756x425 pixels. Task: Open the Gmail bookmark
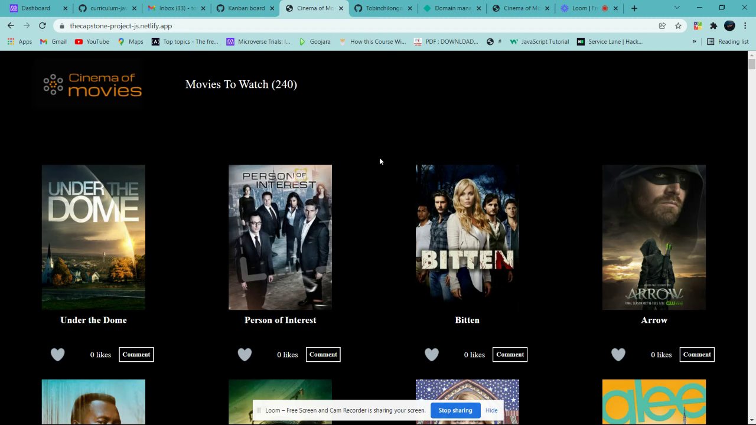tap(53, 42)
